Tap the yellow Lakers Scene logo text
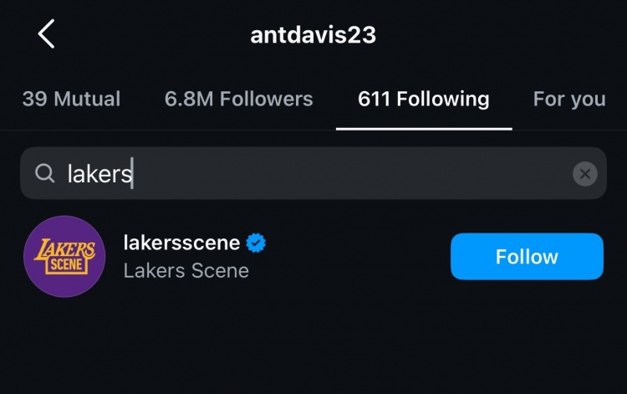Screen dimensions: 627x394 pyautogui.click(x=64, y=256)
